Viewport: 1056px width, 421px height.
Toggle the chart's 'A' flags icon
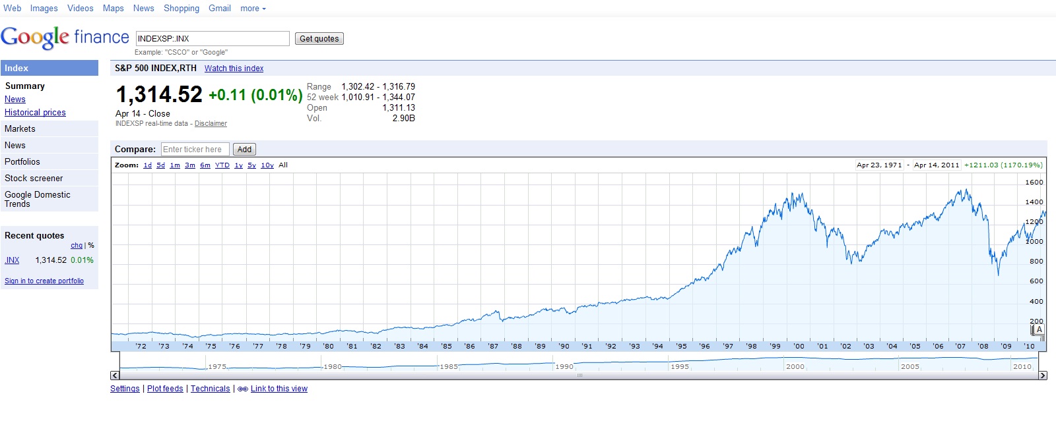[x=1039, y=329]
